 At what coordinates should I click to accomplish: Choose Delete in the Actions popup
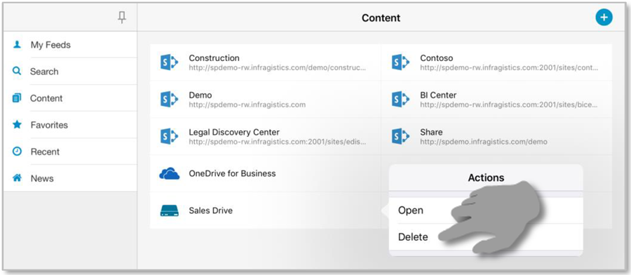pos(486,236)
